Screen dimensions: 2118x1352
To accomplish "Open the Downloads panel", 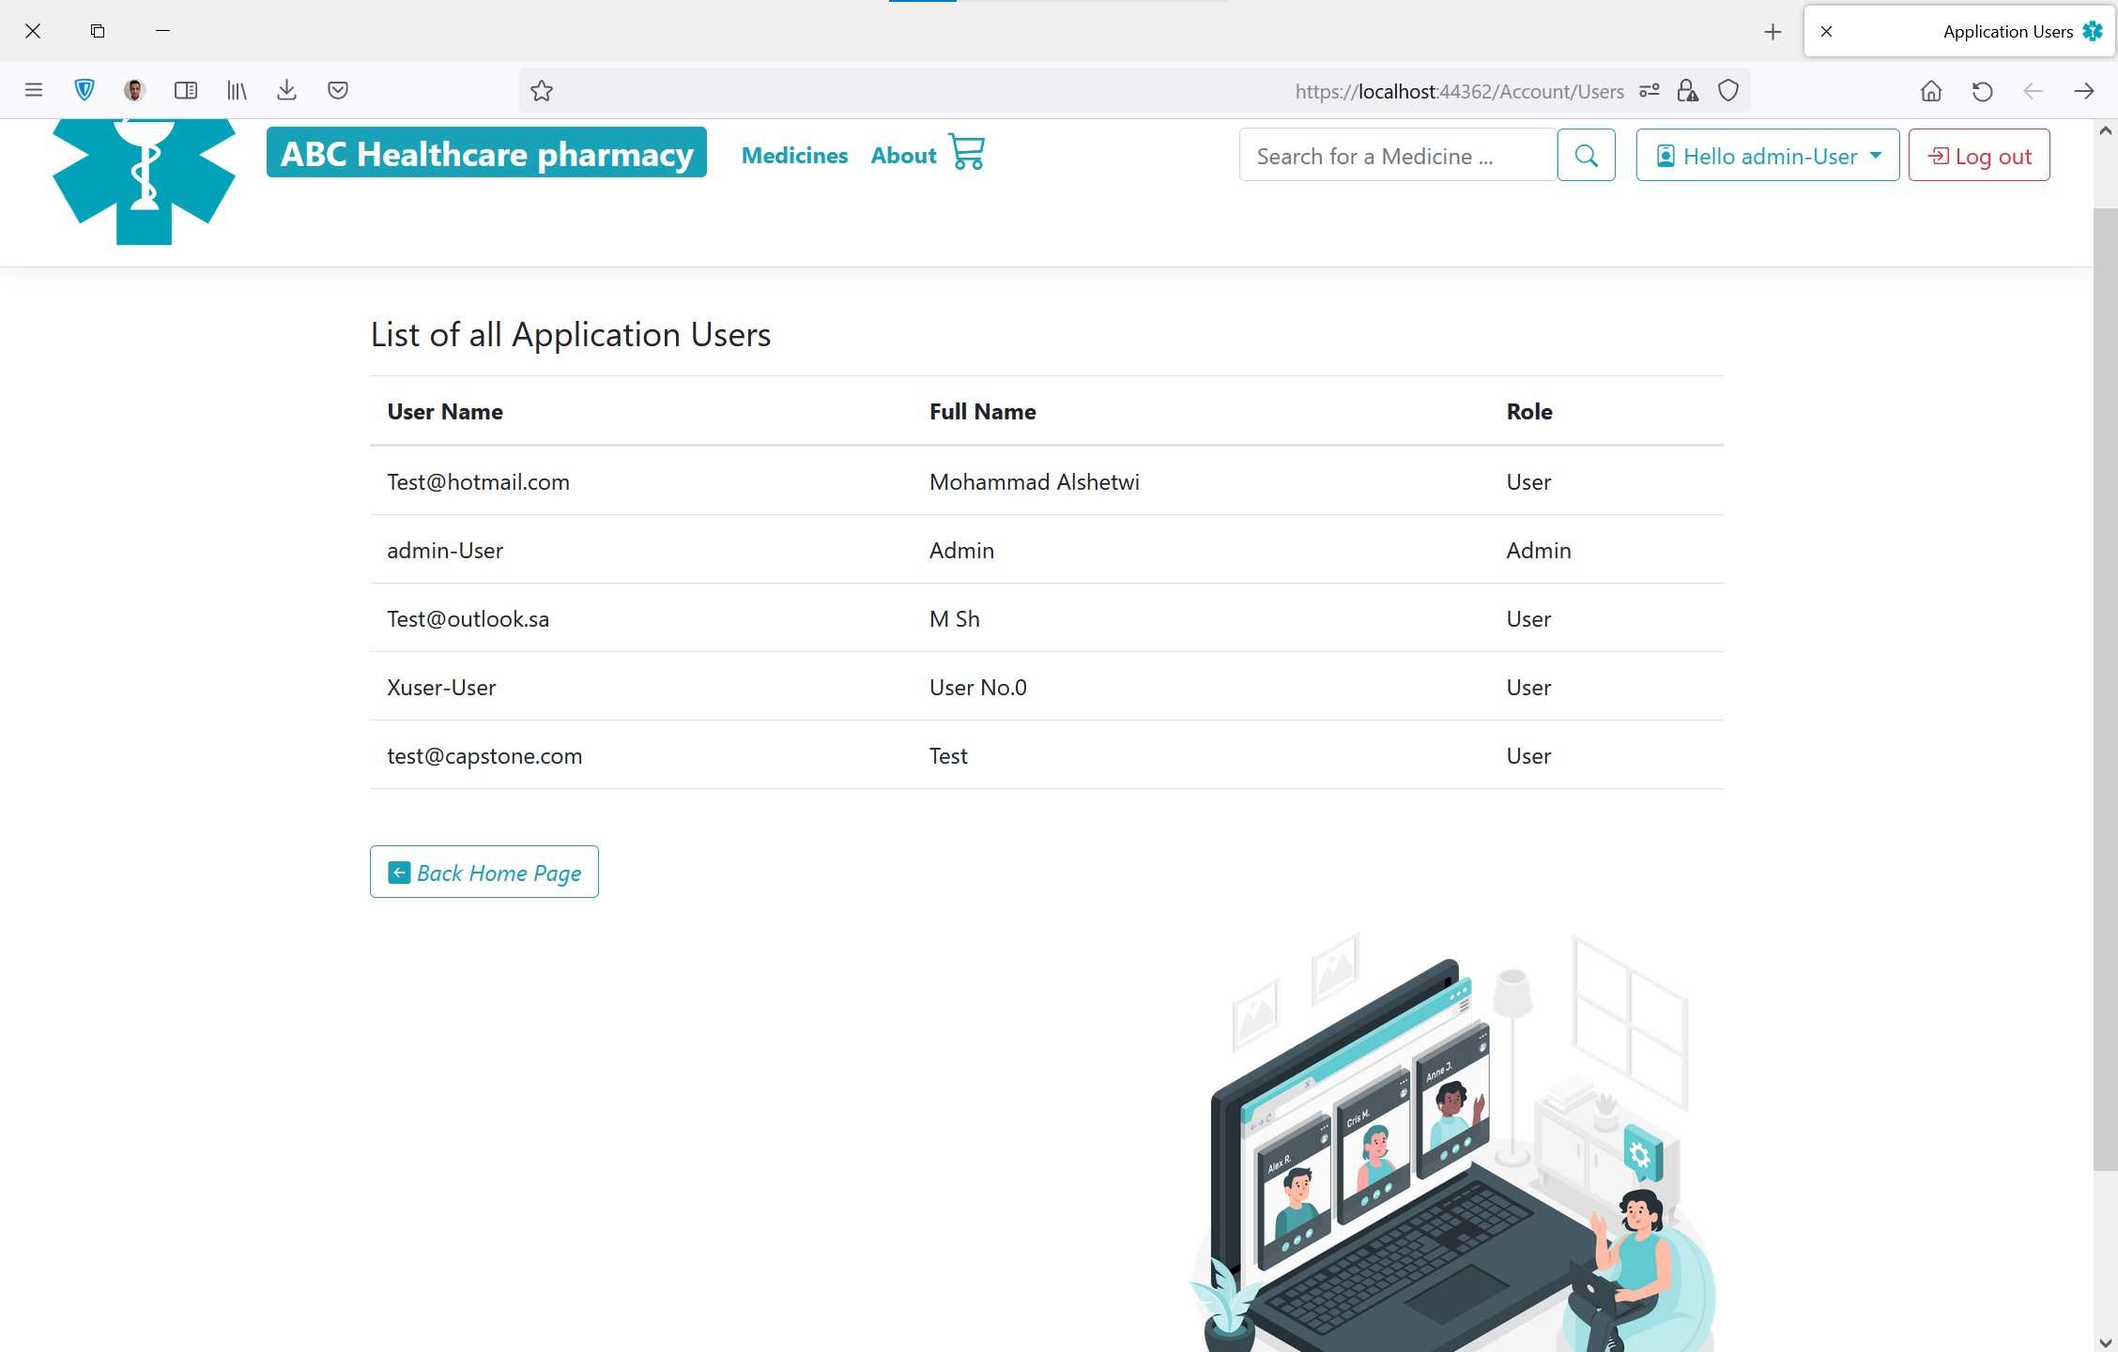I will tap(287, 90).
